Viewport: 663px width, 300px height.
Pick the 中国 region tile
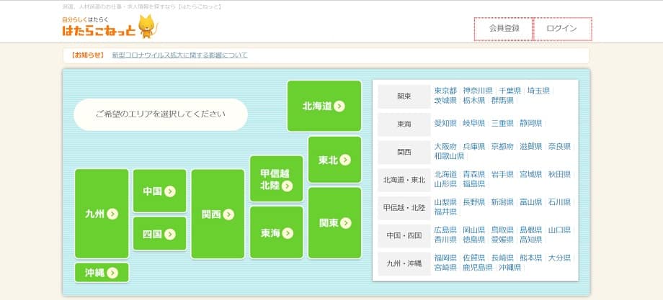tap(159, 191)
